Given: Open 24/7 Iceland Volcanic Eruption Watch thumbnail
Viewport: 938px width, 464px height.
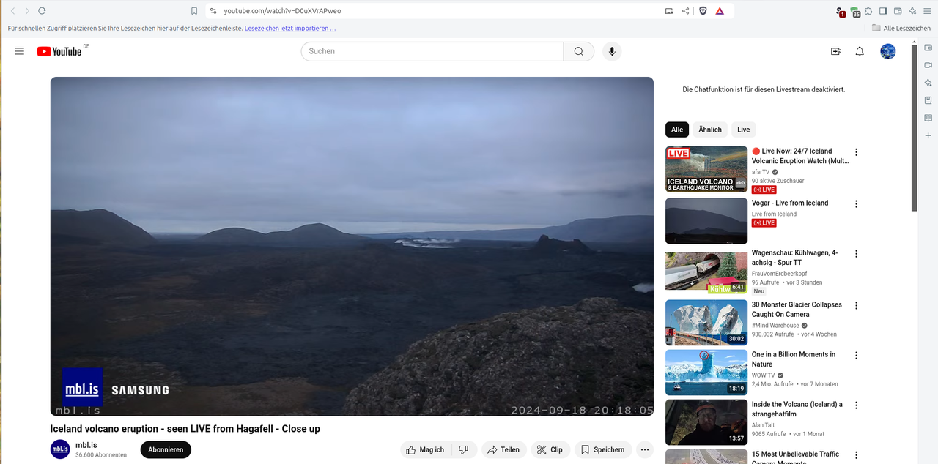Looking at the screenshot, I should [706, 169].
